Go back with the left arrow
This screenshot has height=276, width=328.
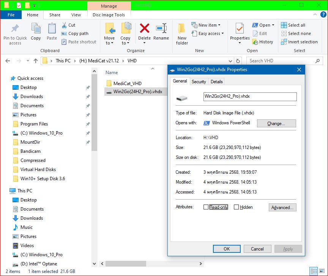coord(8,61)
